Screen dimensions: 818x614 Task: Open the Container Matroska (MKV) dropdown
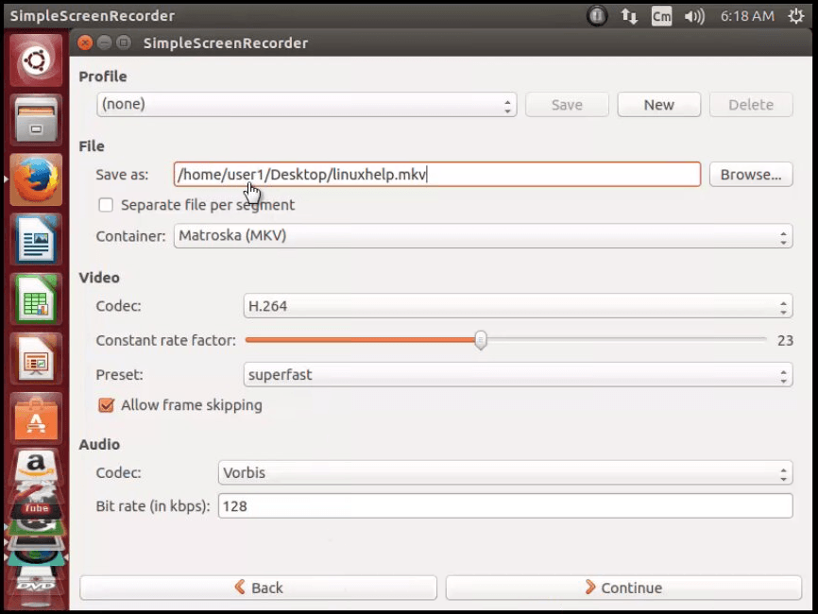pyautogui.click(x=483, y=236)
